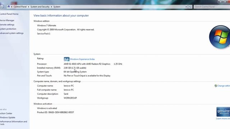Click Full computer name value lenovo-PC
The width and height of the screenshot is (230, 129).
point(69,90)
